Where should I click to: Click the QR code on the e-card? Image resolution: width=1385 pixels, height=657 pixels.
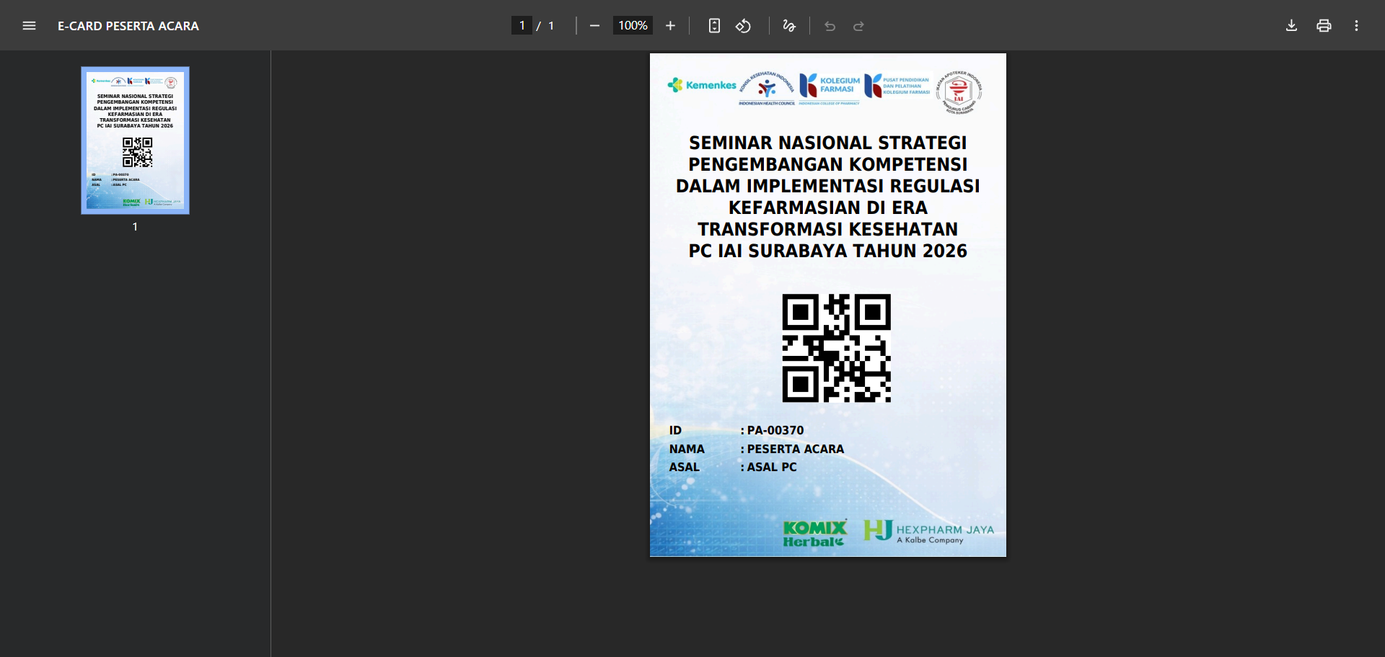836,348
